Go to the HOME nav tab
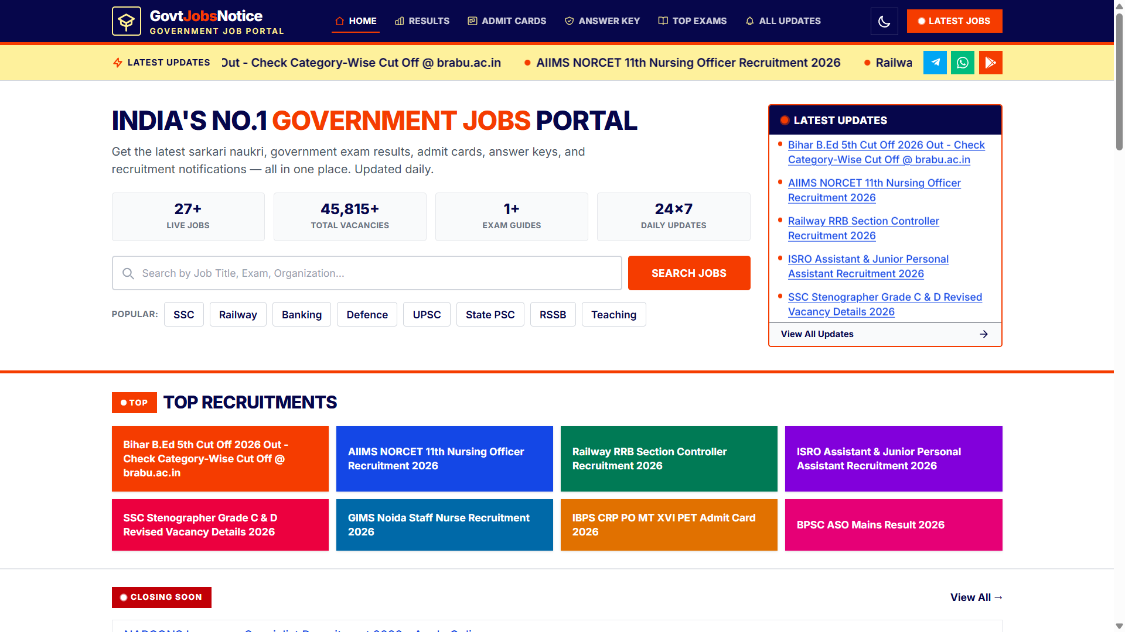 [356, 21]
